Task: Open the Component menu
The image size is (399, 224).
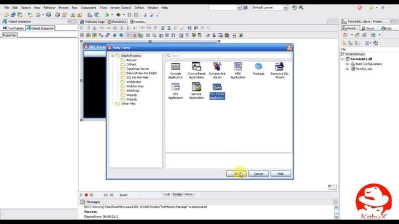Action: point(89,7)
